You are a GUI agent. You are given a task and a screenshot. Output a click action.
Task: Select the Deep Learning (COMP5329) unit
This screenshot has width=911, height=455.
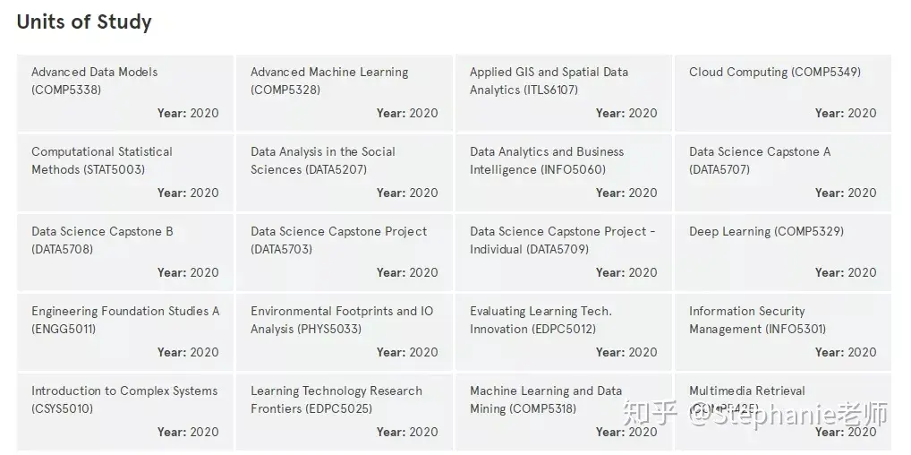783,253
